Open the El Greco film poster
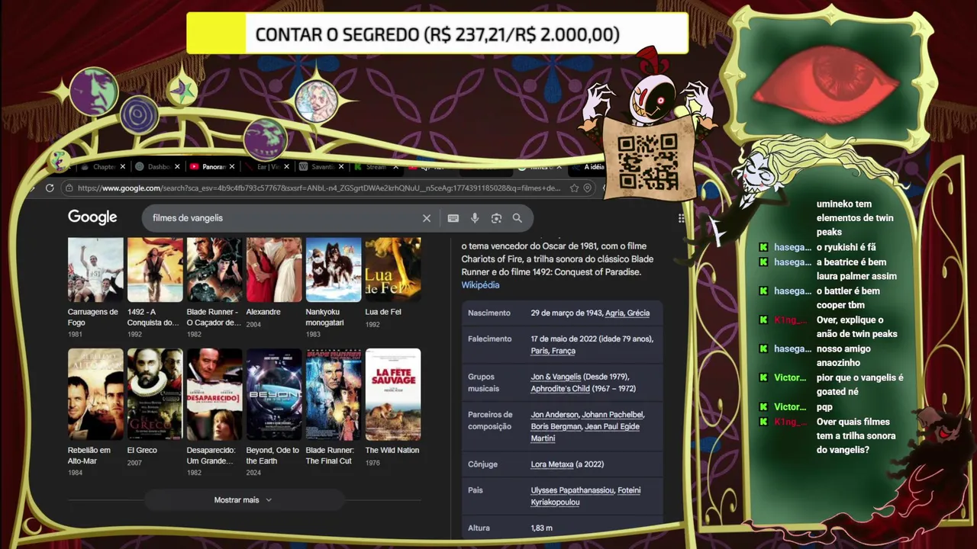This screenshot has height=549, width=977. click(155, 394)
